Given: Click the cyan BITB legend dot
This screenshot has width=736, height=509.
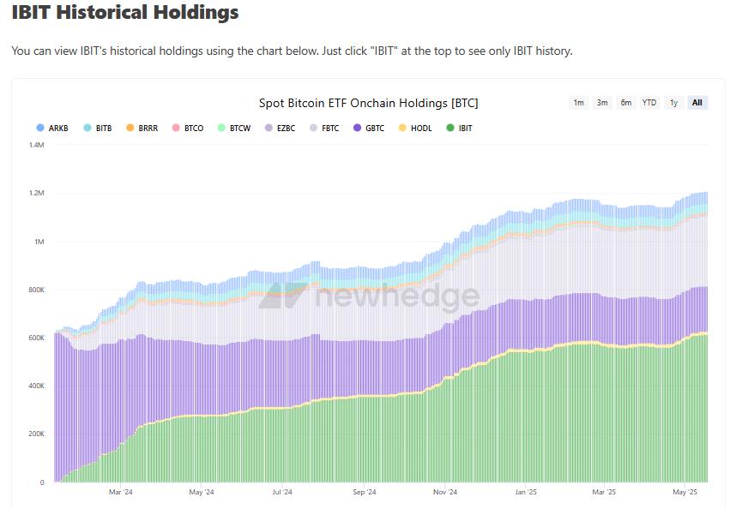Looking at the screenshot, I should pyautogui.click(x=85, y=127).
